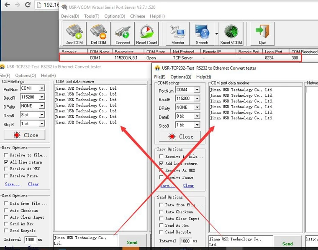Screen dimensions: 318x250
Task: Expand BaudR dropdown in right window
Action: point(197,98)
